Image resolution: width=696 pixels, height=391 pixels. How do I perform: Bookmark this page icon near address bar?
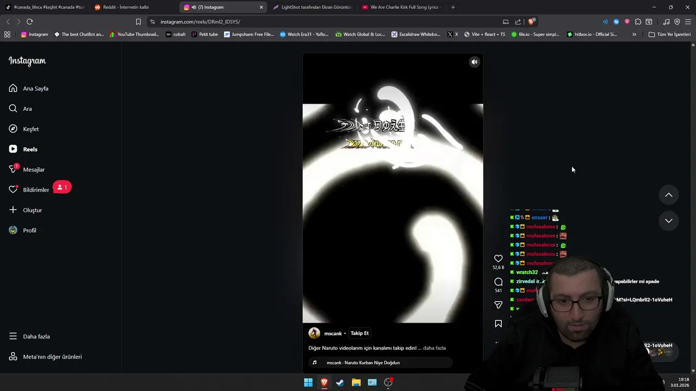click(x=138, y=22)
